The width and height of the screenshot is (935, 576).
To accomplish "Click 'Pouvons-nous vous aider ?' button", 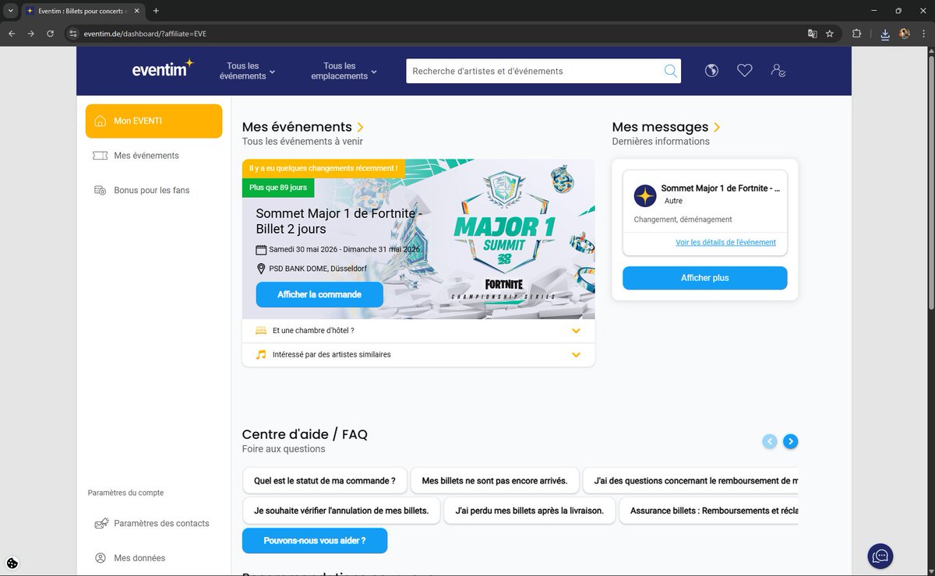I will click(315, 540).
